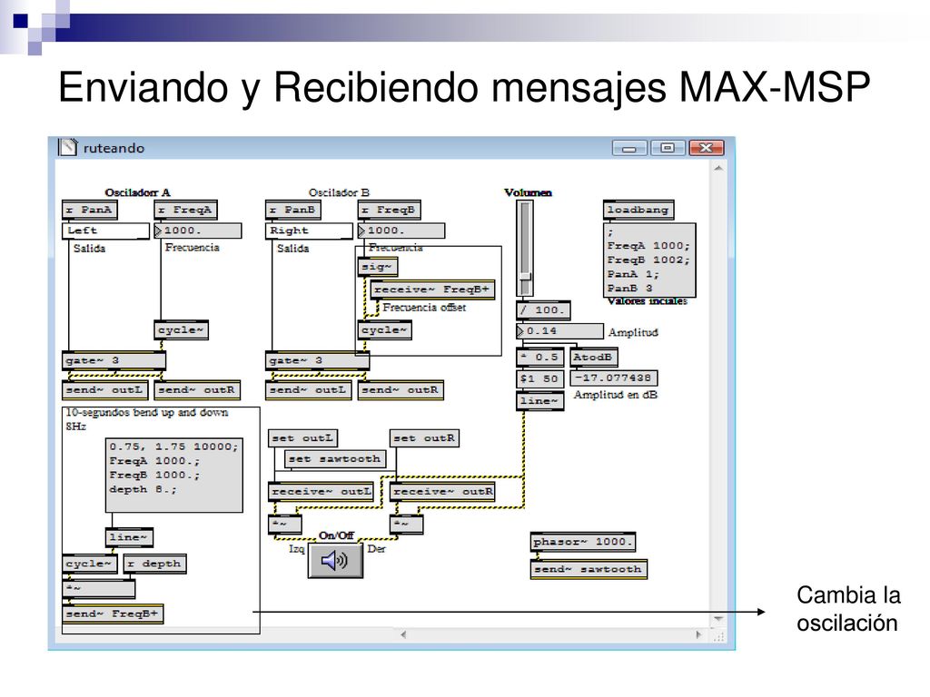The height and width of the screenshot is (697, 930).
Task: Select the line~ object under $1 50
Action: click(x=539, y=400)
